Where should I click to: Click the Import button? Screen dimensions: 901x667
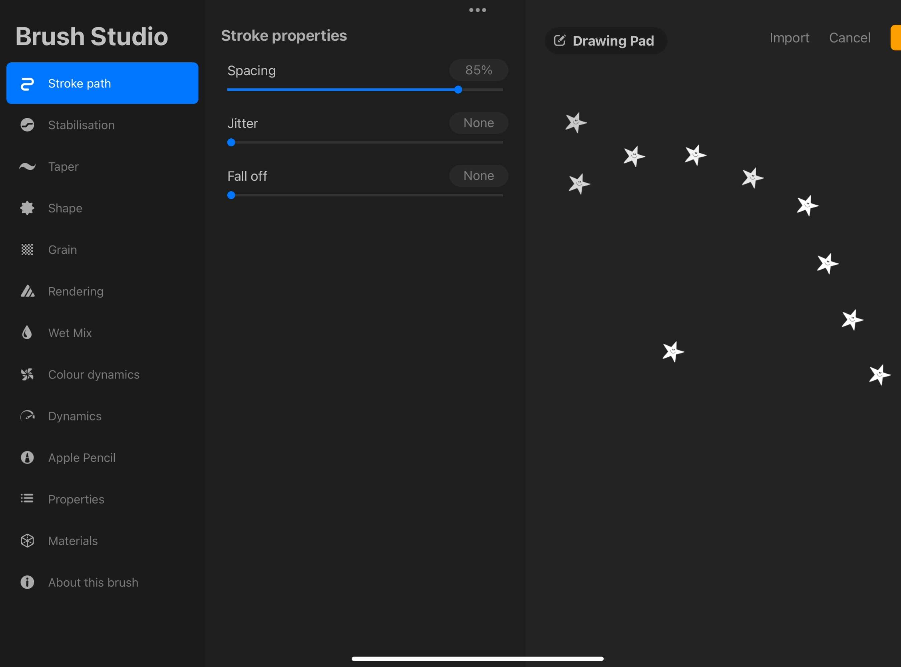pyautogui.click(x=789, y=38)
